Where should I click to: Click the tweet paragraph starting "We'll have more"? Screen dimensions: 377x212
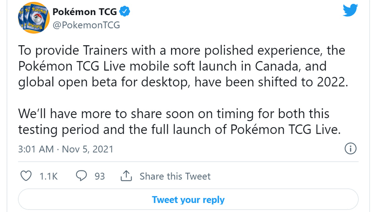click(x=178, y=122)
